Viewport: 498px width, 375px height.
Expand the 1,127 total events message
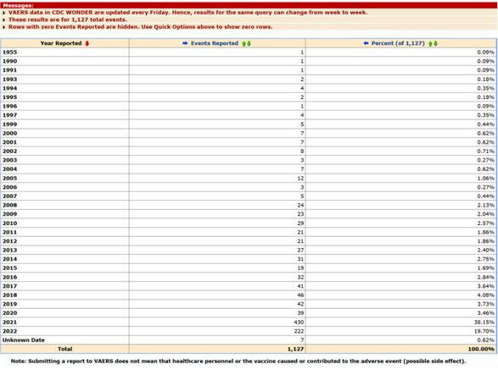coord(3,20)
